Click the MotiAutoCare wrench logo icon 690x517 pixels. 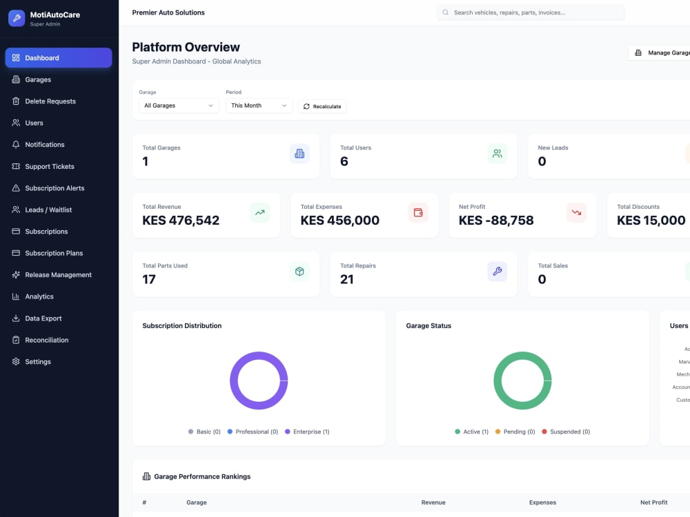click(x=17, y=18)
